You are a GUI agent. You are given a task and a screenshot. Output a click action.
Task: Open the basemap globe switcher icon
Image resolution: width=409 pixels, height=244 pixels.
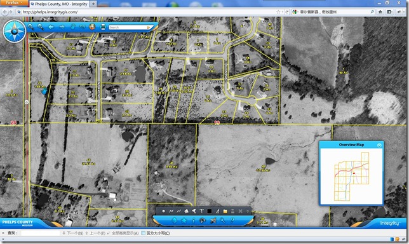203,220
